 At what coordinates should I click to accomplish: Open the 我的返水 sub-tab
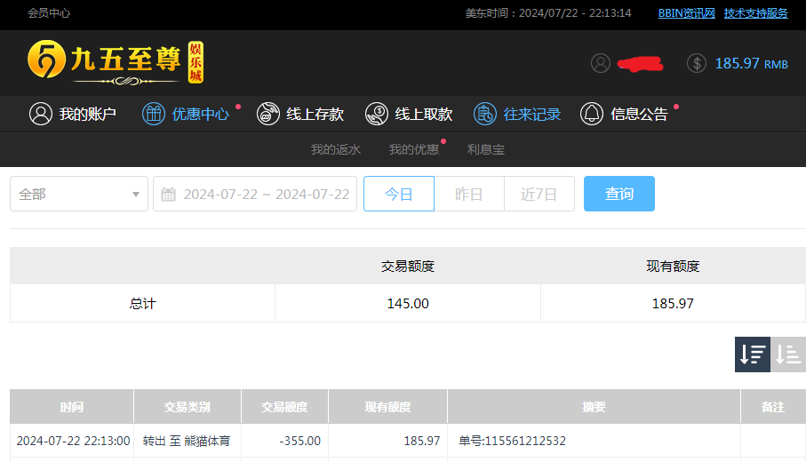point(335,149)
